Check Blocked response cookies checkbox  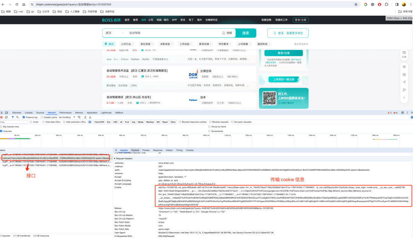click(180, 122)
